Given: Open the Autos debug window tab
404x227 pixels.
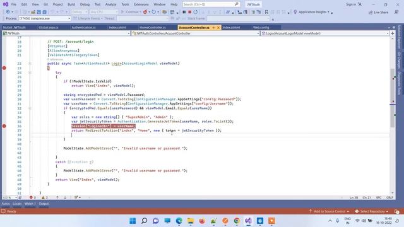Looking at the screenshot, I should pyautogui.click(x=6, y=204).
